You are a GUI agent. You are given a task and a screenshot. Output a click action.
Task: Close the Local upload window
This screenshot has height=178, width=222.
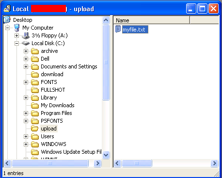click(213, 9)
